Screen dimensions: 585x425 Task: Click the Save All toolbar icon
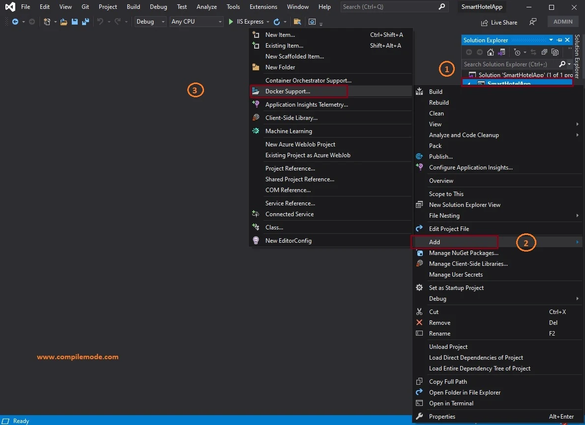tap(86, 22)
